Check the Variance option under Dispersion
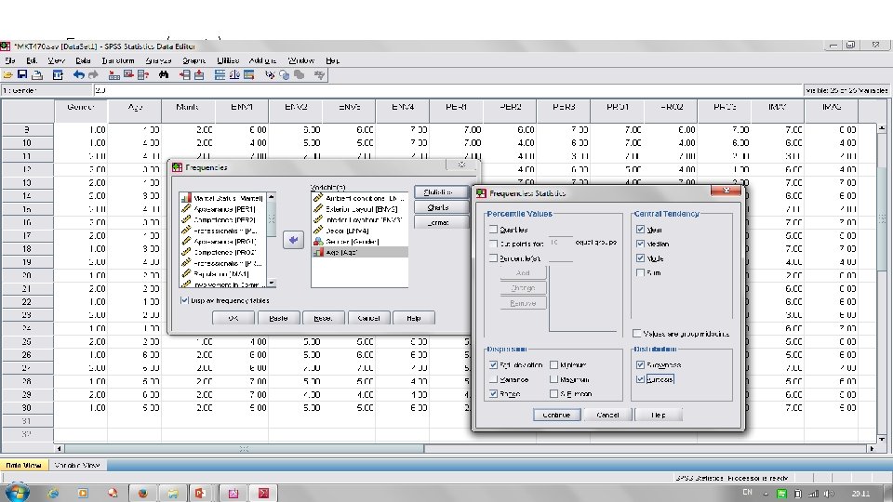The height and width of the screenshot is (502, 893). [493, 379]
